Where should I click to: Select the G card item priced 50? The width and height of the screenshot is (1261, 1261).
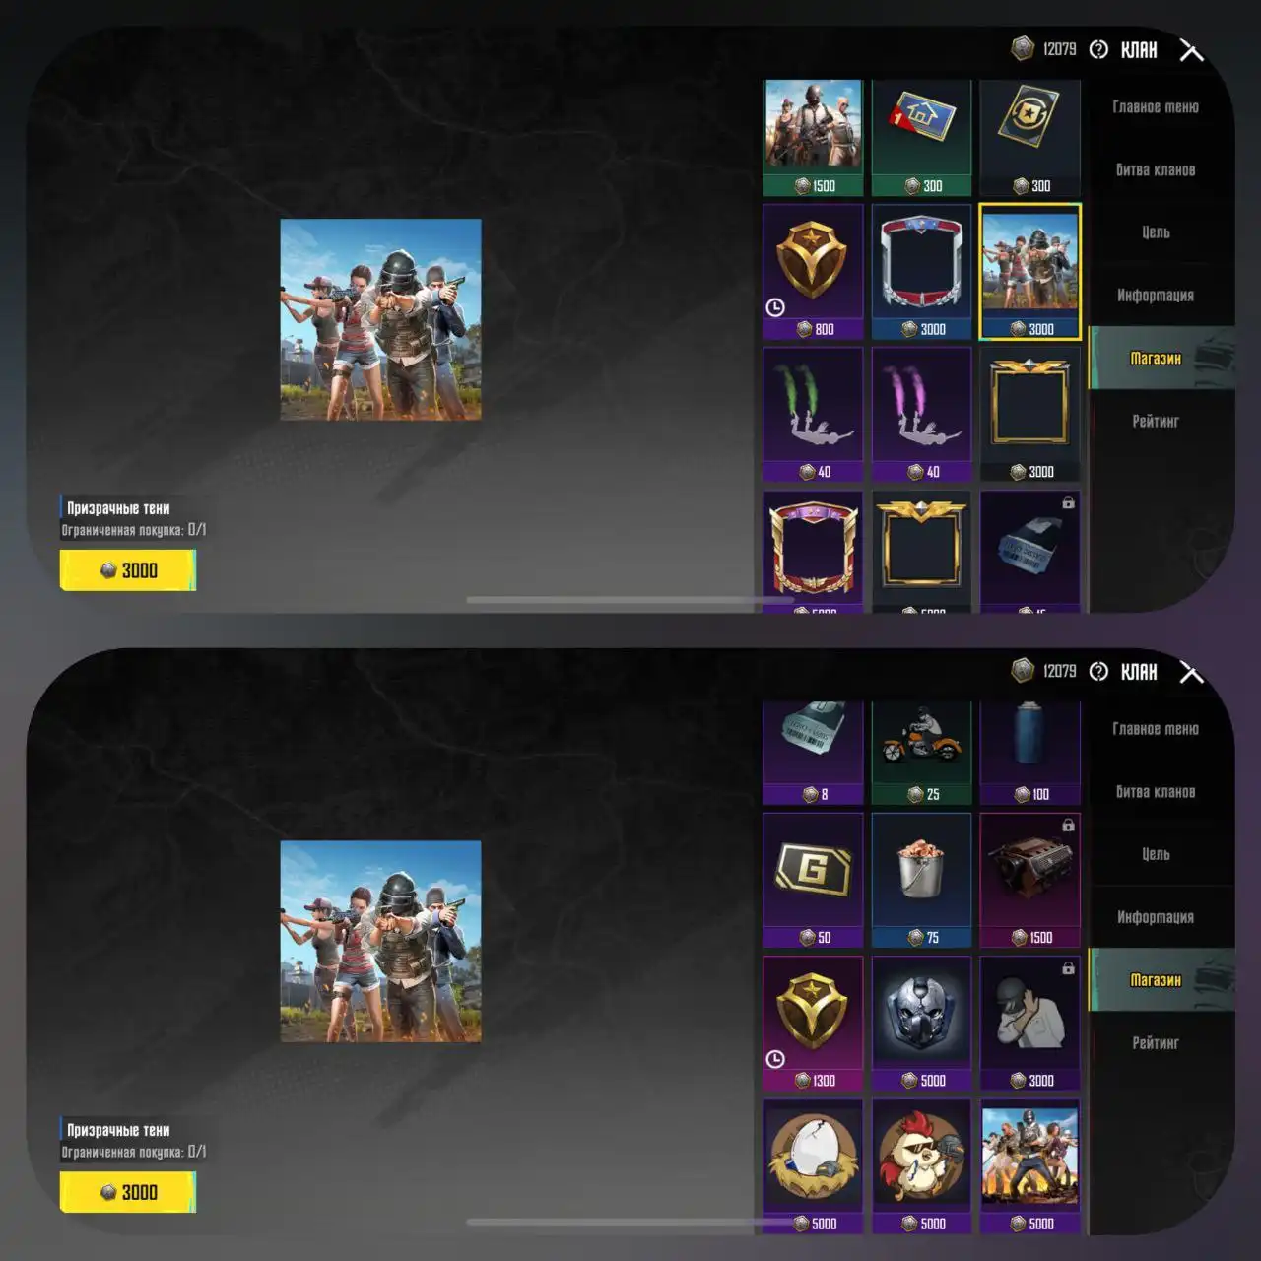click(x=813, y=881)
